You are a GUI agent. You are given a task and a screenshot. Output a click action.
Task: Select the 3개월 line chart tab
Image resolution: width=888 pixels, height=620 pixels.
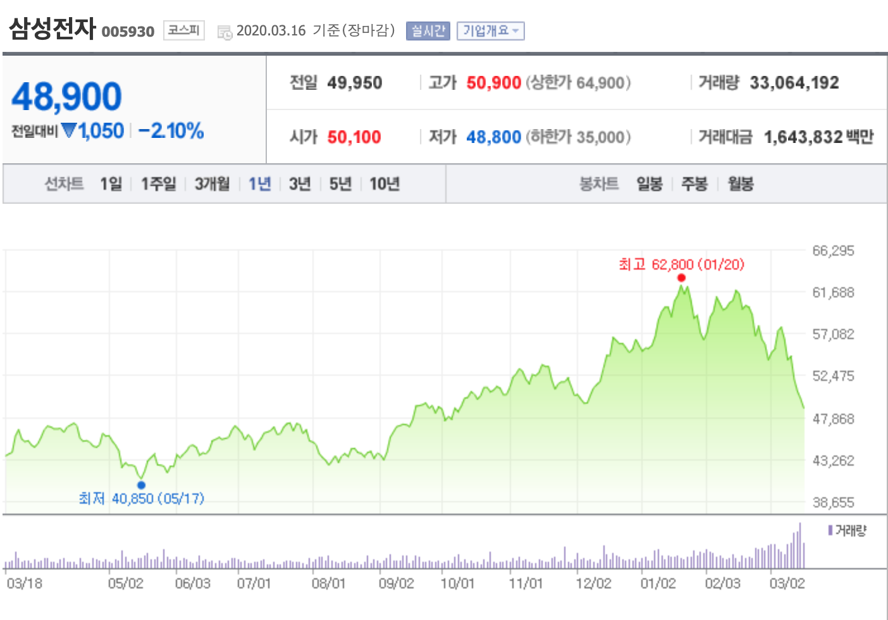[x=212, y=184]
